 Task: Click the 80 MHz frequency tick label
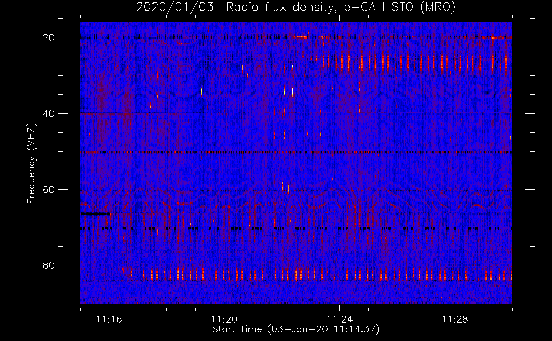coord(49,265)
